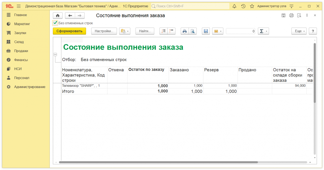Open the 'Еще' dropdown menu
324x170 pixels.
[299, 31]
